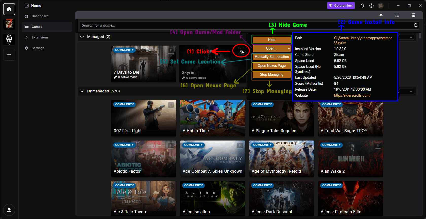
Task: Select the 007 First Light game card
Action: point(144,118)
